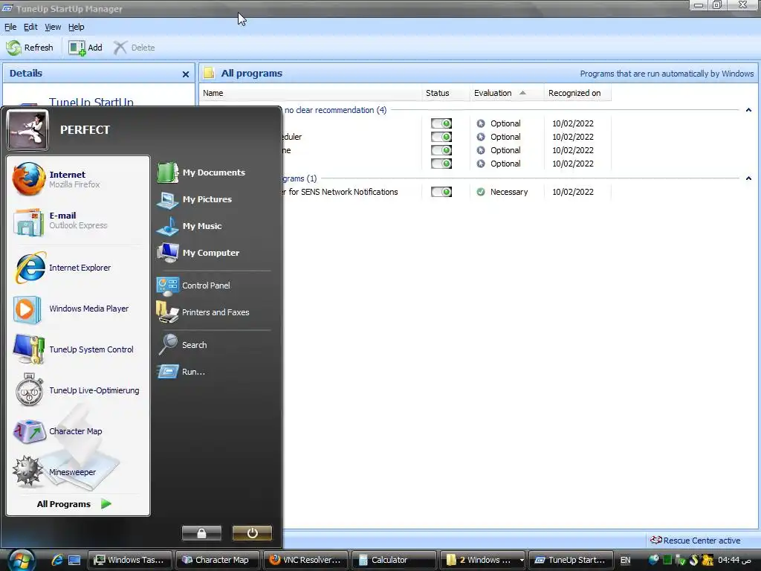Launch Internet Explorer from Start menu
This screenshot has height=571, width=761.
pos(77,268)
